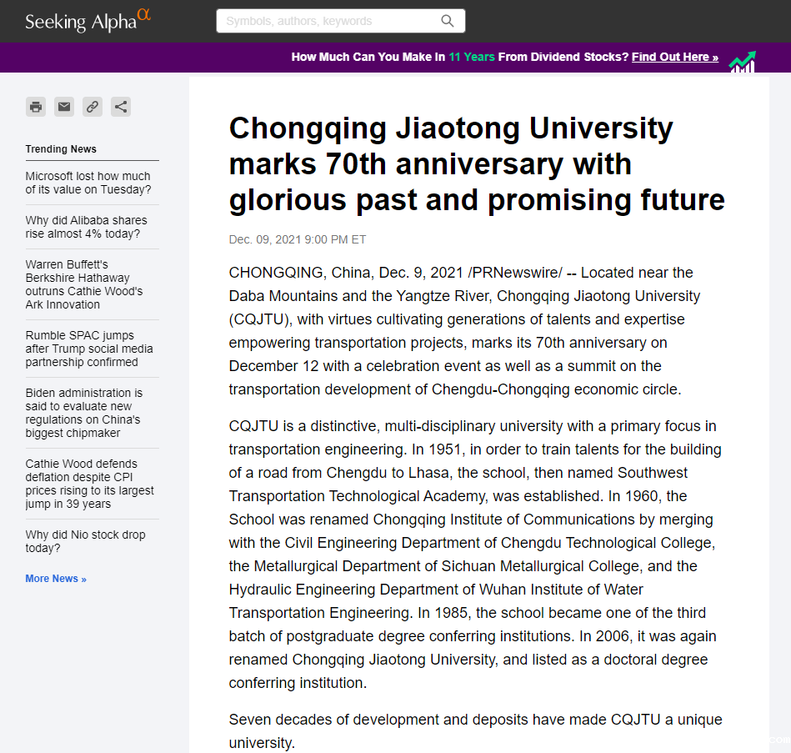Viewport: 791px width, 753px height.
Task: Click the green stock chart arrow icon
Action: click(x=742, y=61)
